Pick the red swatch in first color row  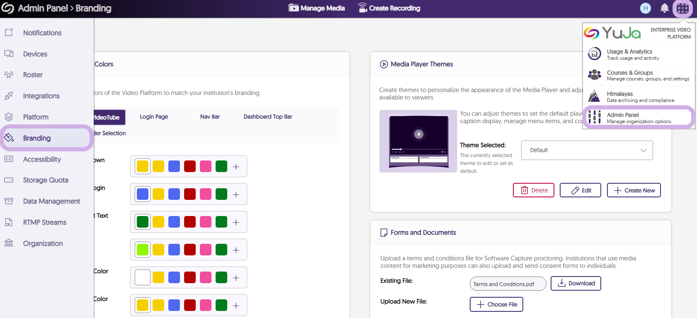coord(190,166)
